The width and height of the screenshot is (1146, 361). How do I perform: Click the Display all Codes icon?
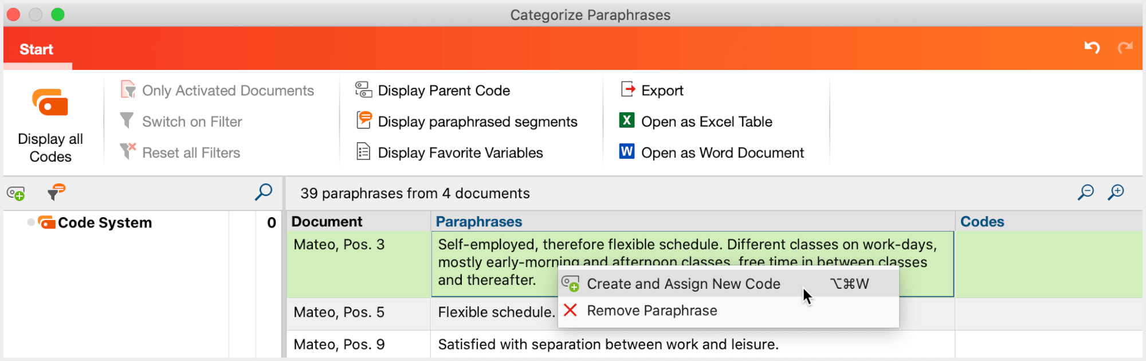50,103
